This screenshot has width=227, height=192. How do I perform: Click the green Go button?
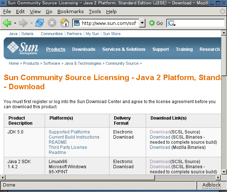(156, 23)
